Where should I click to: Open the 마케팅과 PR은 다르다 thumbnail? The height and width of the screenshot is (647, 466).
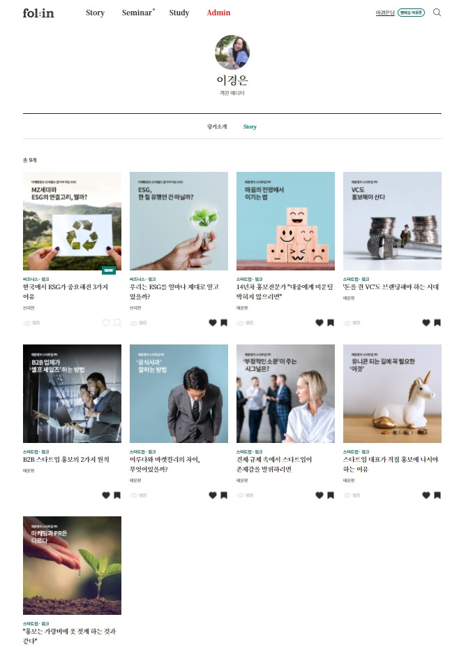(72, 565)
